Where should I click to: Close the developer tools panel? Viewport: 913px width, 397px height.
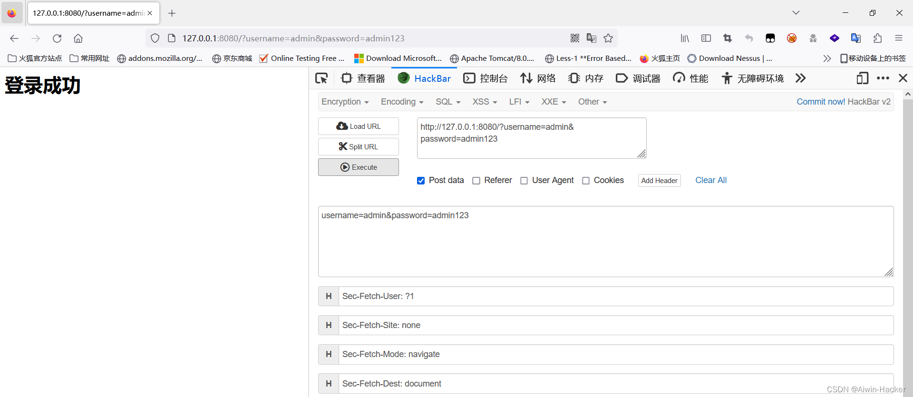coord(903,78)
